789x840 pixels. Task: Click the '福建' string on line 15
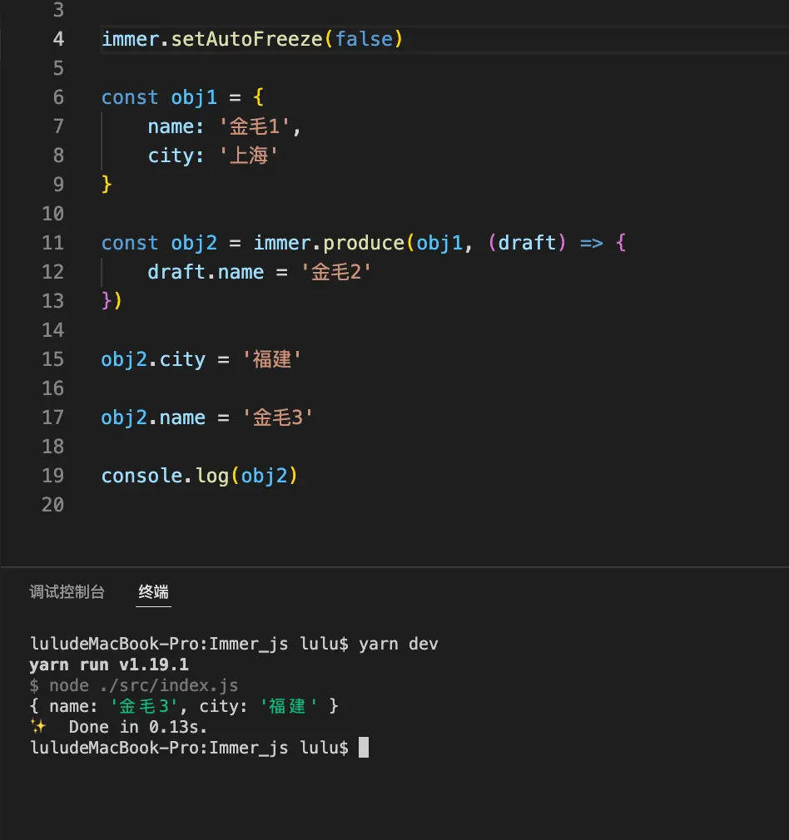tap(272, 359)
